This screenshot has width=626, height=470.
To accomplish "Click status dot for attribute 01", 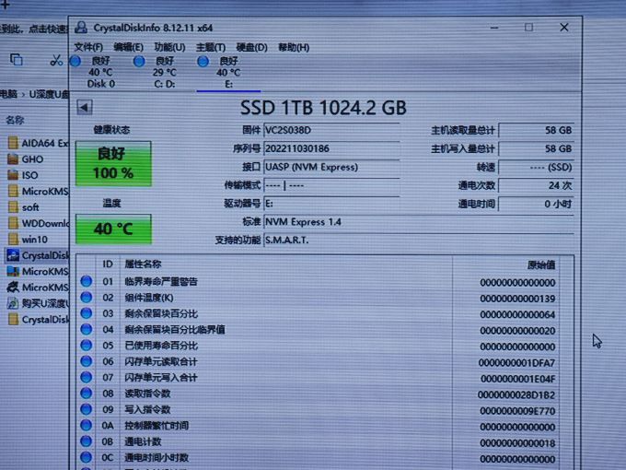I will tap(87, 281).
